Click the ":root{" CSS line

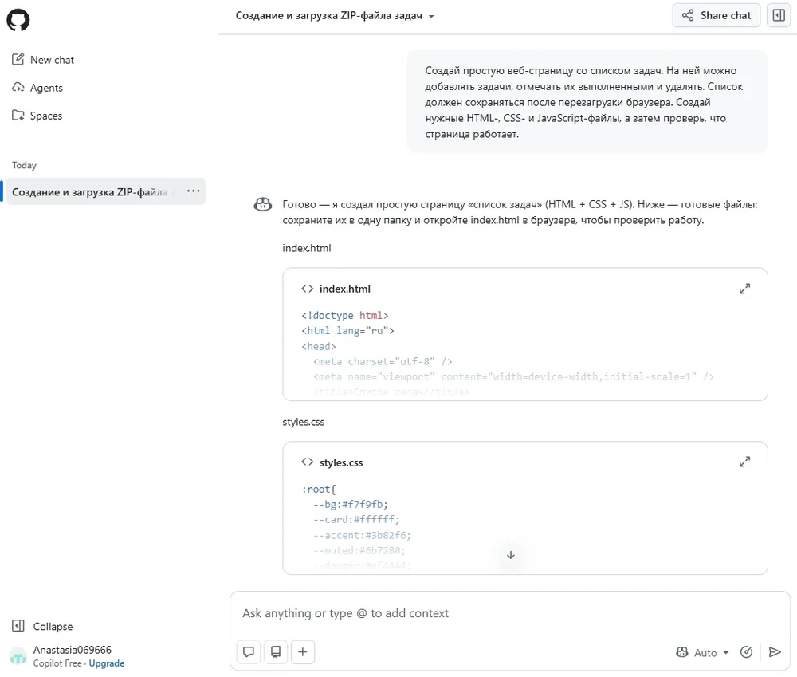[319, 489]
